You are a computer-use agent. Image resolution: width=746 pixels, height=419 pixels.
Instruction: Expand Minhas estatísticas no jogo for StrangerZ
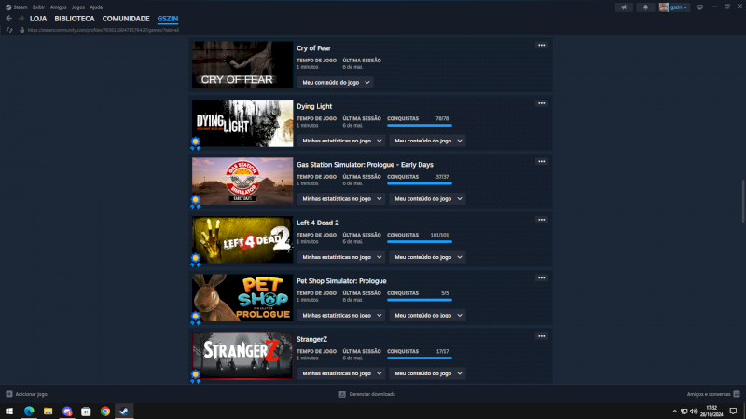pyautogui.click(x=341, y=373)
